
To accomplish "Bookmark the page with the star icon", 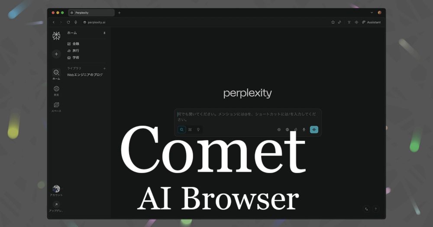I will 333,22.
